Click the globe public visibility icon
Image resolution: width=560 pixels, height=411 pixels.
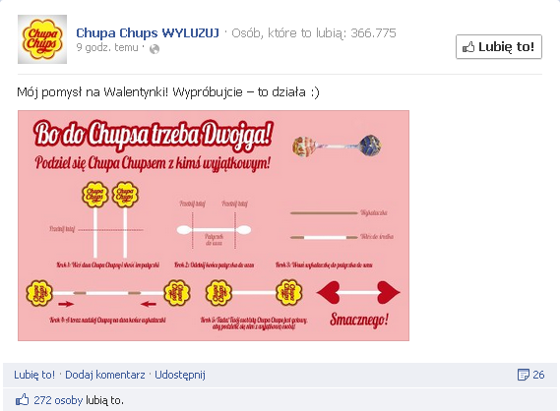tap(155, 49)
